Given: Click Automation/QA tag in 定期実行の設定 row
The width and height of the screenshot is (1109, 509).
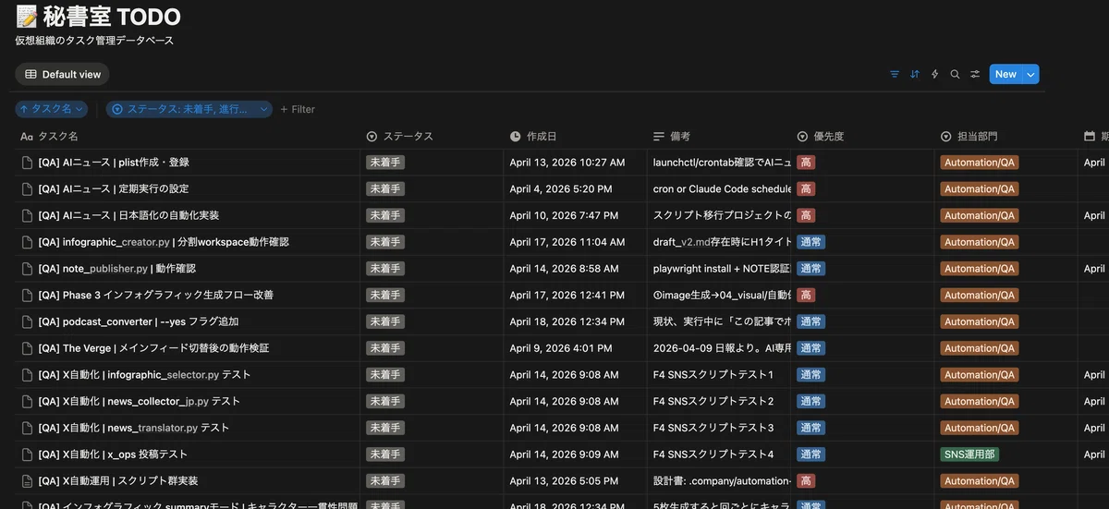Looking at the screenshot, I should coord(980,188).
